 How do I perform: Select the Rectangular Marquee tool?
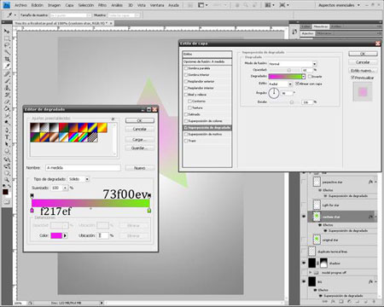tap(6, 38)
